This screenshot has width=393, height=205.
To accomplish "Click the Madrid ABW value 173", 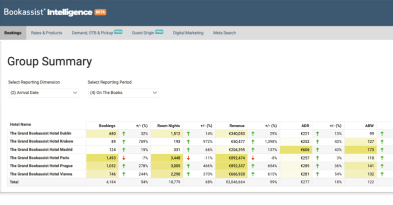I will [x=370, y=150].
